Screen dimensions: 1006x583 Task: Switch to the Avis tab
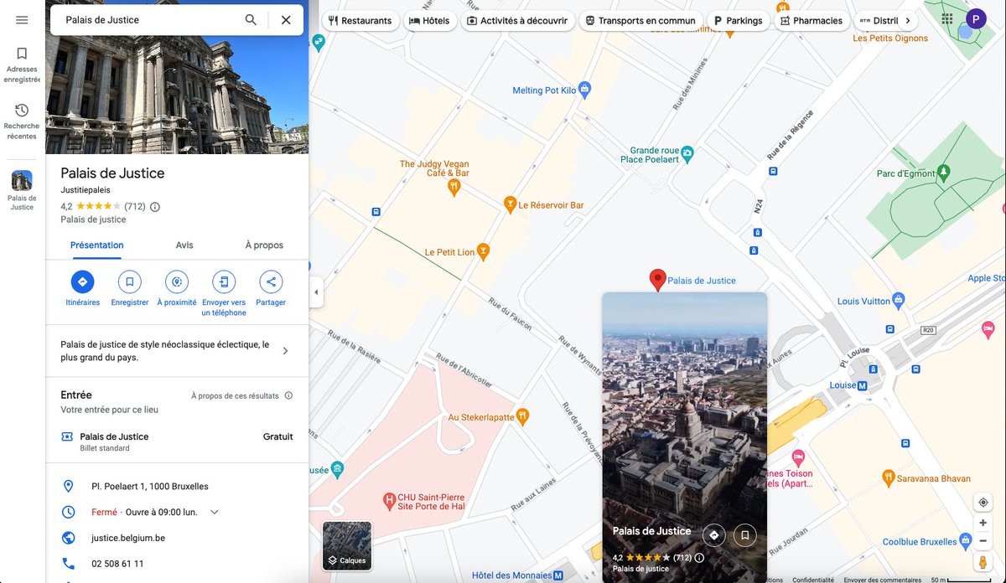[x=184, y=245]
